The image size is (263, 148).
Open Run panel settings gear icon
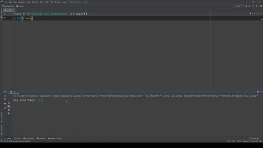click(x=258, y=92)
